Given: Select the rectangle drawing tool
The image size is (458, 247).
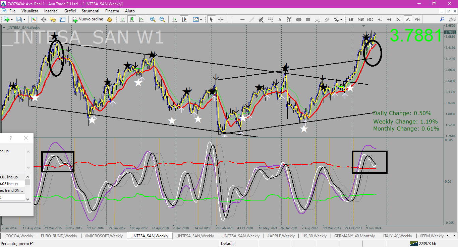Looking at the screenshot, I should [308, 19].
